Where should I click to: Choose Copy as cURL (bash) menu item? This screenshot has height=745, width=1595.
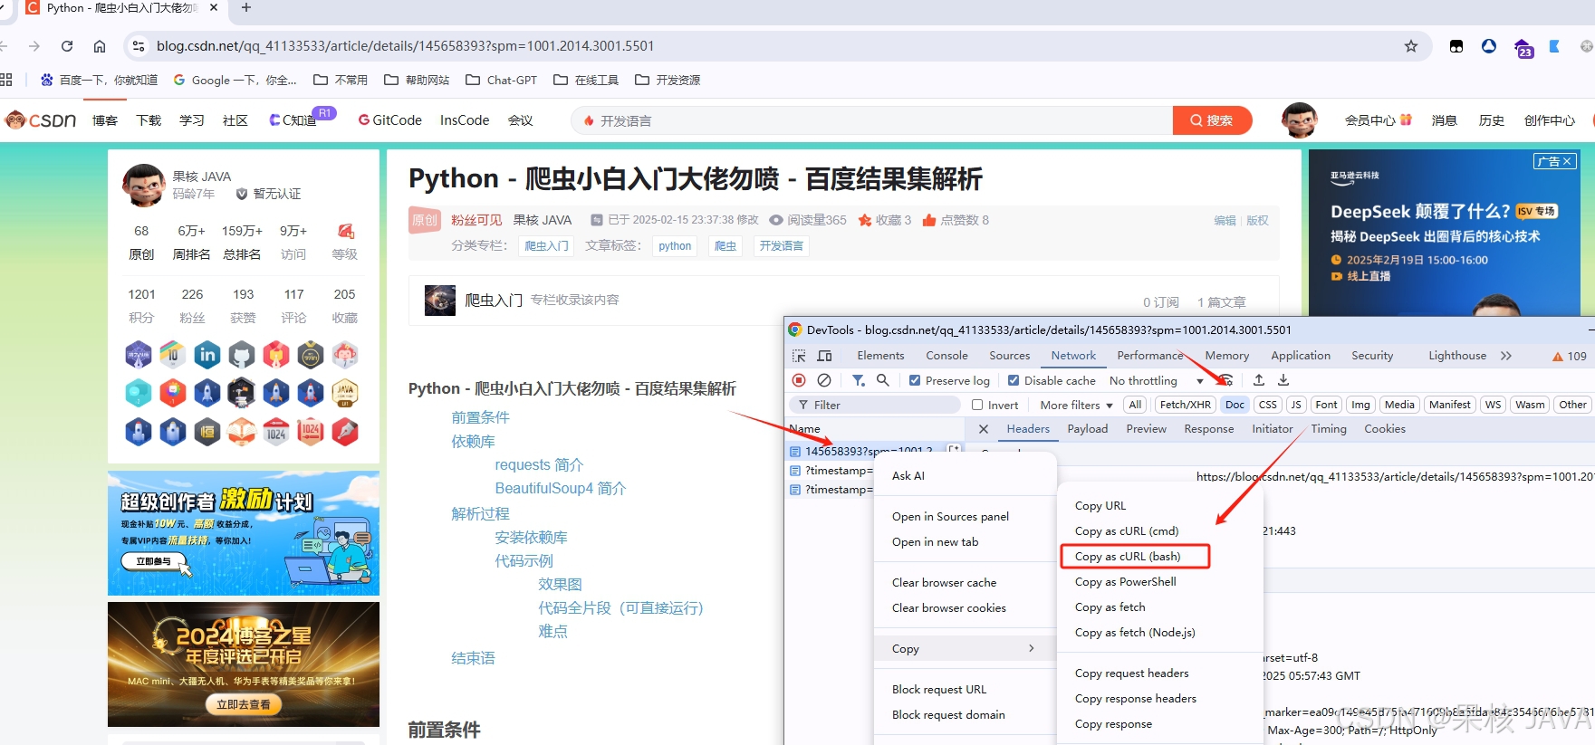click(1135, 556)
